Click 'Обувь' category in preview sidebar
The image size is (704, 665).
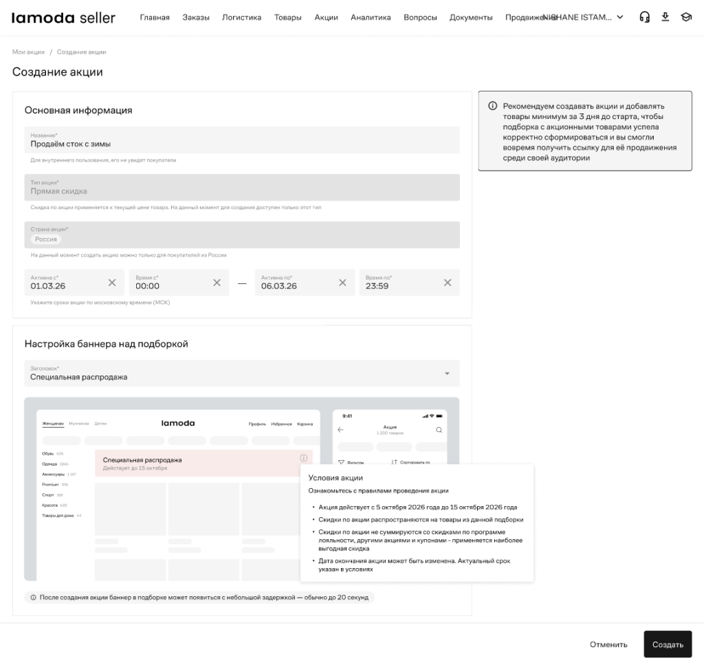coord(47,453)
